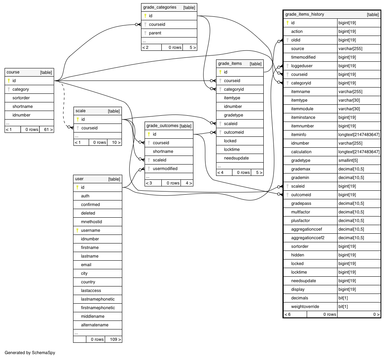The width and height of the screenshot is (386, 358).
Task: Click the '< 6' parents count of grade_items_history
Action: [x=295, y=314]
